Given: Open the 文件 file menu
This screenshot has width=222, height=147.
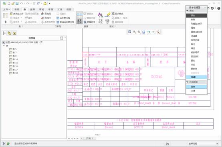Looking at the screenshot, I should tap(6, 10).
